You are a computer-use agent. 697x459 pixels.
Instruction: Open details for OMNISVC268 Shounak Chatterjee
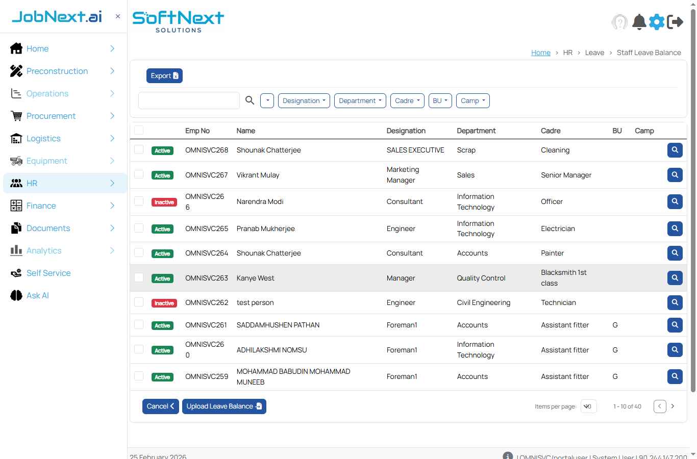675,150
